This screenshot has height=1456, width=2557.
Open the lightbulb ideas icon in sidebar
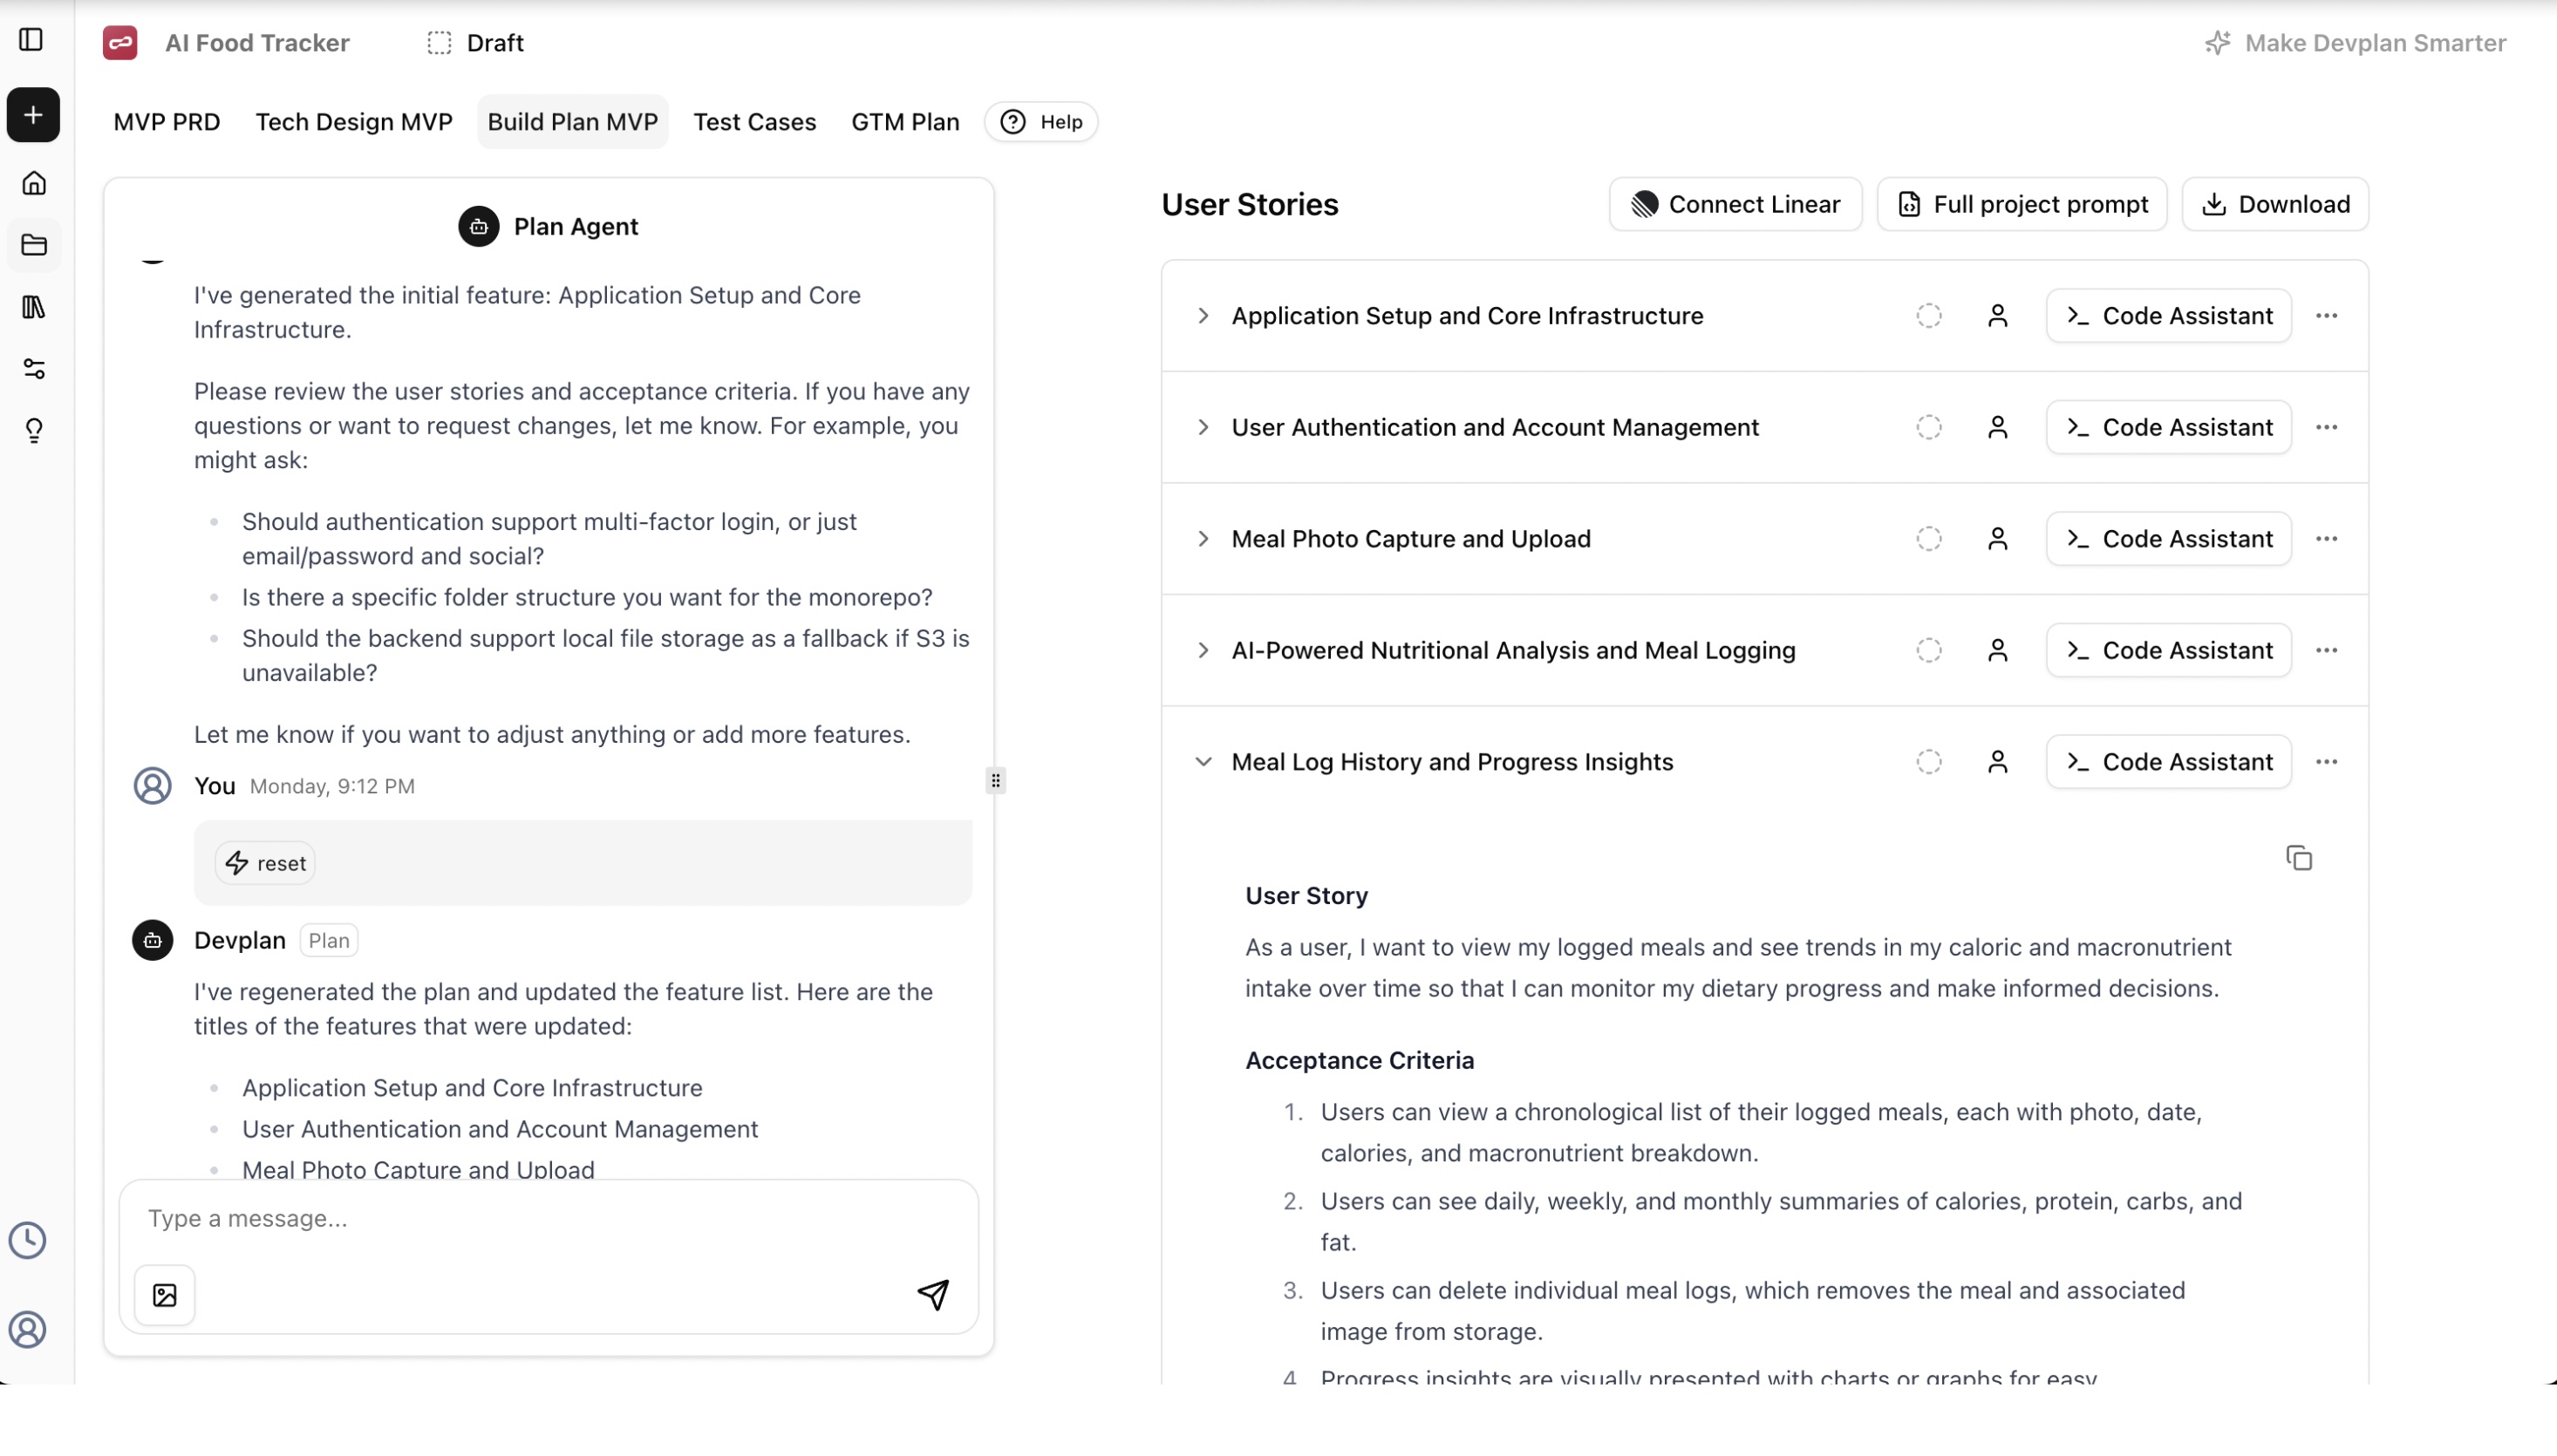point(34,431)
